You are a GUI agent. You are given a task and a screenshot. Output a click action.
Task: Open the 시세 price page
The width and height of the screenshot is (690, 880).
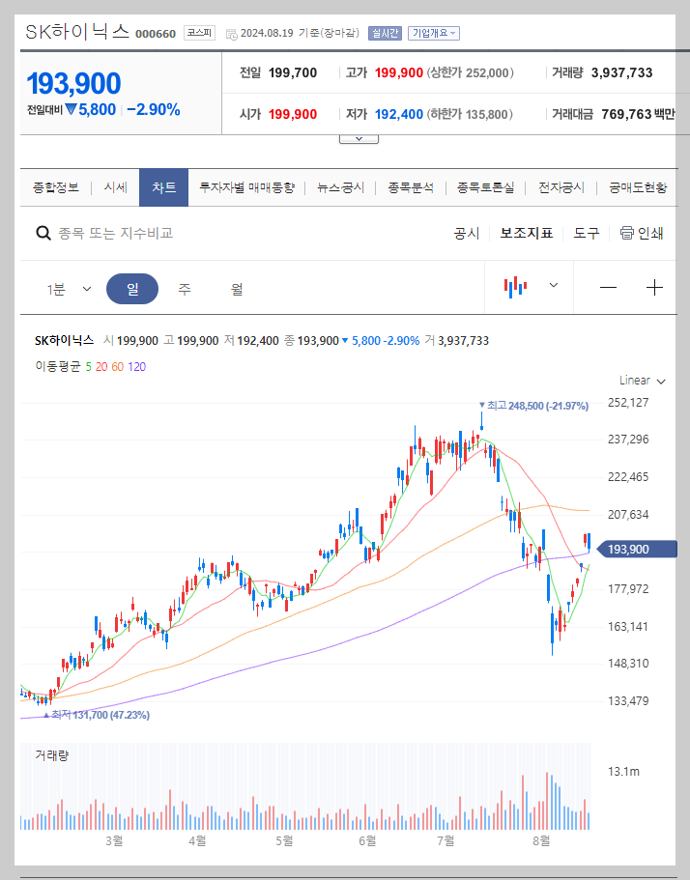114,188
